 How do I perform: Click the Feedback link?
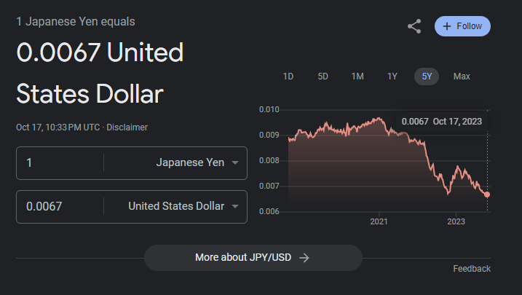(472, 269)
